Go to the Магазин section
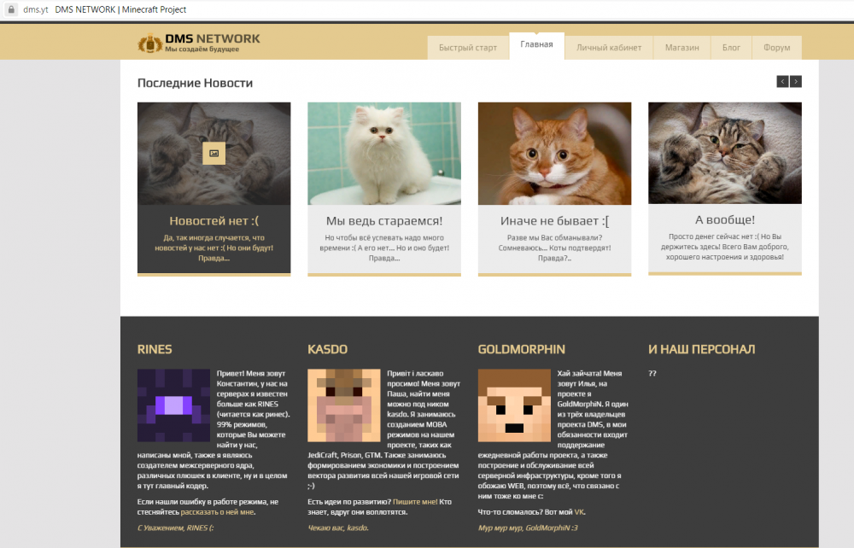Image resolution: width=854 pixels, height=548 pixels. [x=681, y=47]
